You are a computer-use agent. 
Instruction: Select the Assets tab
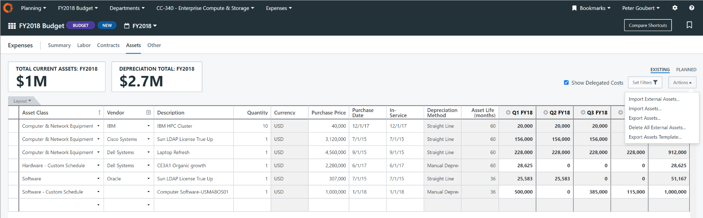[x=133, y=45]
